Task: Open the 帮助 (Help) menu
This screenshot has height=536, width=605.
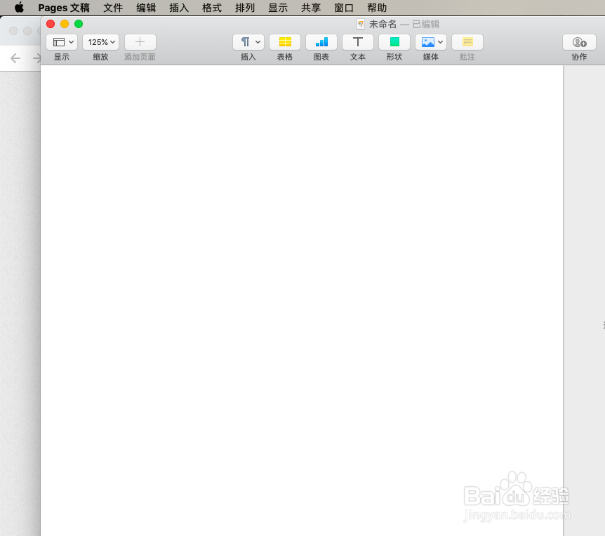Action: [377, 8]
